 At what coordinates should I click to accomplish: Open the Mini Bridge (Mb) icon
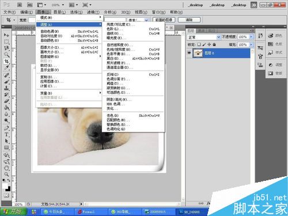click(29, 5)
